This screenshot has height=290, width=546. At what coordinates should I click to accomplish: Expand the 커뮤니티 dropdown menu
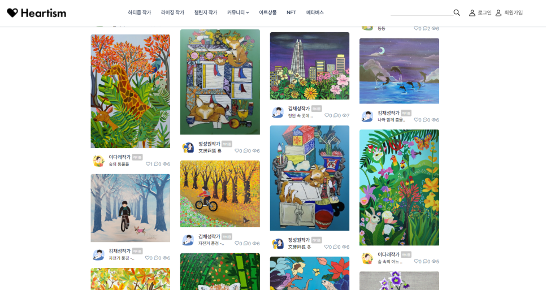click(238, 12)
